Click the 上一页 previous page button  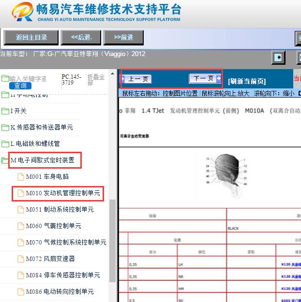pos(136,79)
